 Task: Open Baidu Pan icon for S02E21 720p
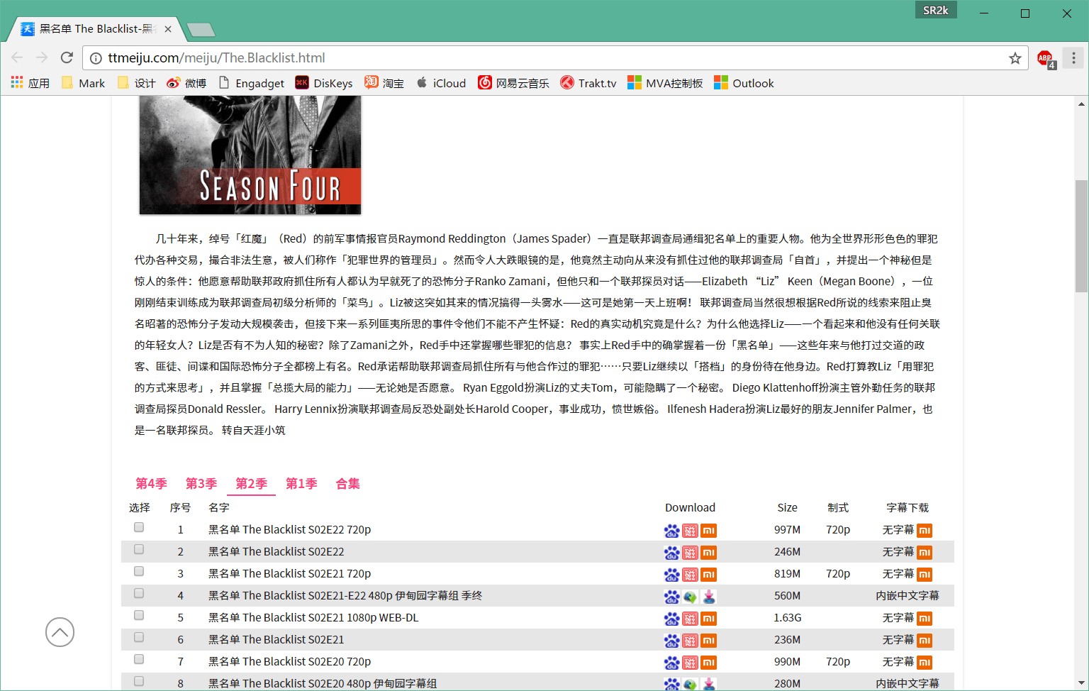[671, 575]
